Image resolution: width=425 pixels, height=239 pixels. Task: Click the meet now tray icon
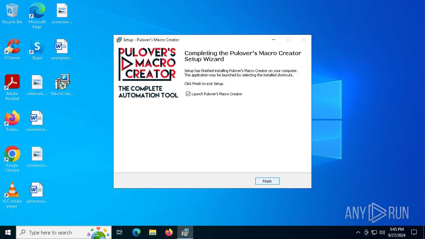(366, 232)
